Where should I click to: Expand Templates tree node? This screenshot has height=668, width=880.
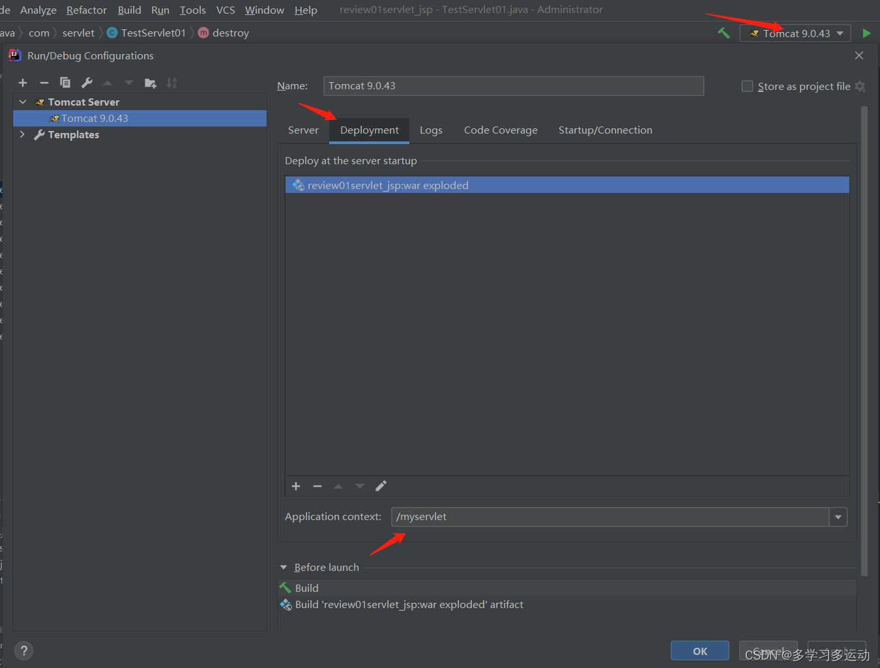click(22, 134)
